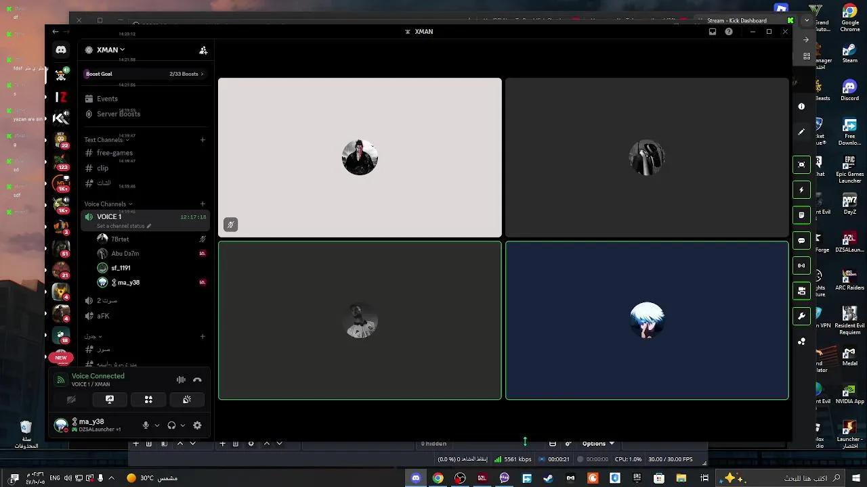
Task: Open Discord inbox icon in title bar
Action: coord(713,32)
